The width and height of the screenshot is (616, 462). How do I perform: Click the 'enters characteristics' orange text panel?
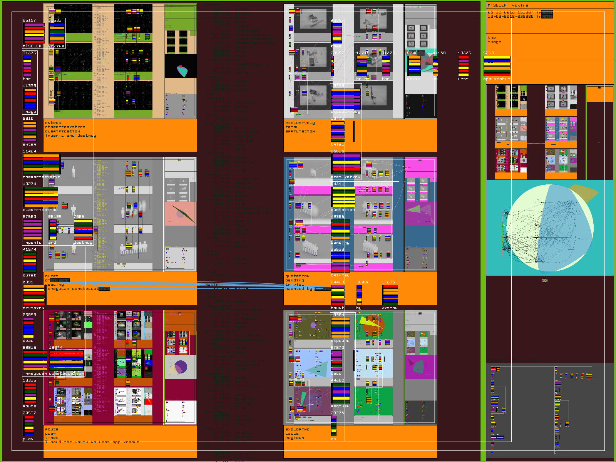point(120,135)
